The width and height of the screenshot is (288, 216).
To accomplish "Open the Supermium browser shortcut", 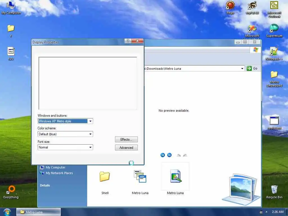I will 274,30.
